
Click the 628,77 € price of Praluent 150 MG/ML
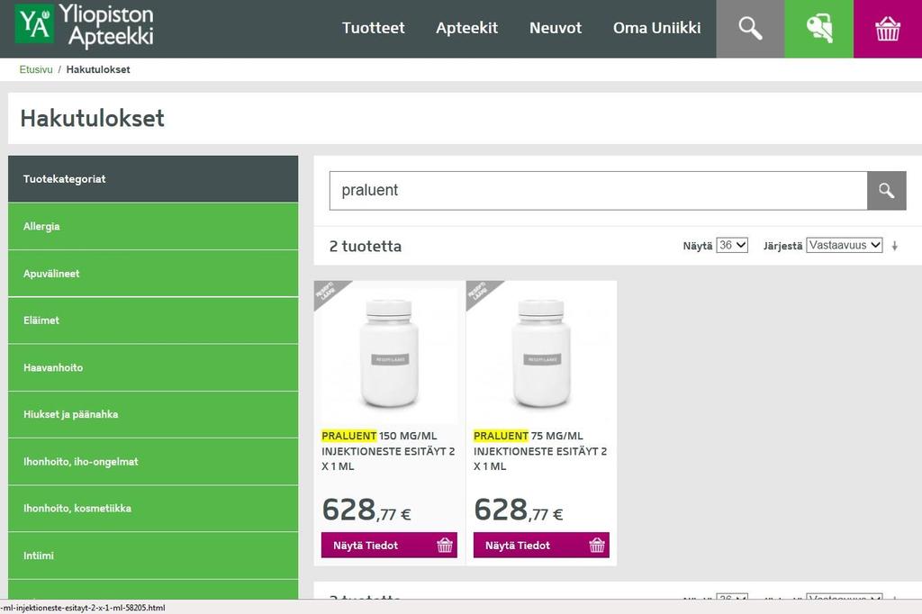(366, 510)
